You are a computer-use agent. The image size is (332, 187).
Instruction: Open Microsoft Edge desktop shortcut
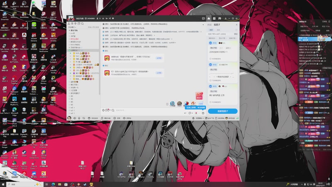click(15, 111)
